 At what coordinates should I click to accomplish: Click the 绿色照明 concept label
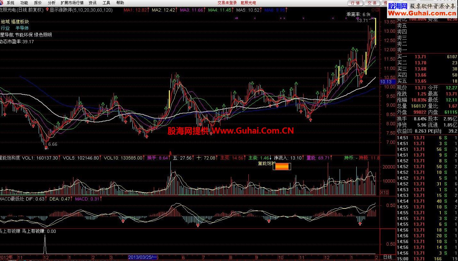coord(43,35)
